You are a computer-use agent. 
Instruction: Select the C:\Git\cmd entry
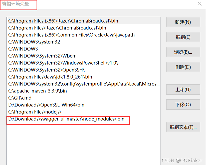[x=83, y=98]
